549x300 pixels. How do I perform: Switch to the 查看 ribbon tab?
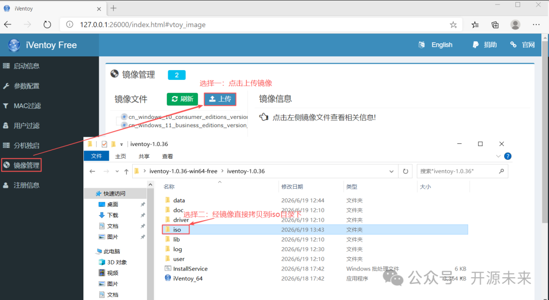(167, 156)
